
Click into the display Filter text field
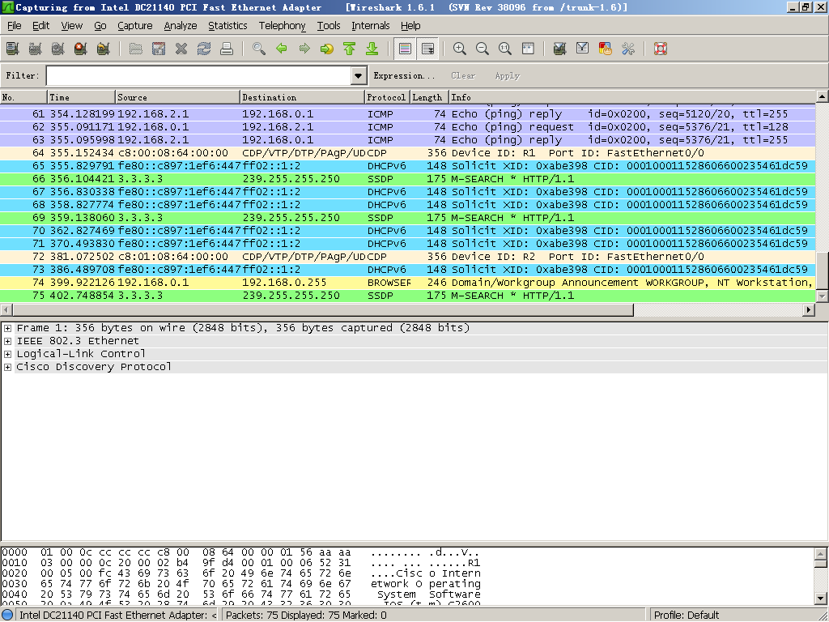pos(199,75)
